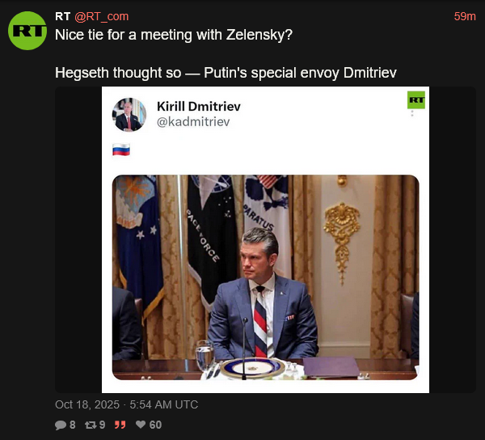This screenshot has width=485, height=440.
Task: Click the red quote marks icon
Action: click(x=120, y=425)
